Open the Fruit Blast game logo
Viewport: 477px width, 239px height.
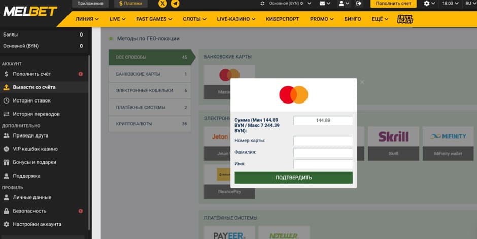pos(405,19)
